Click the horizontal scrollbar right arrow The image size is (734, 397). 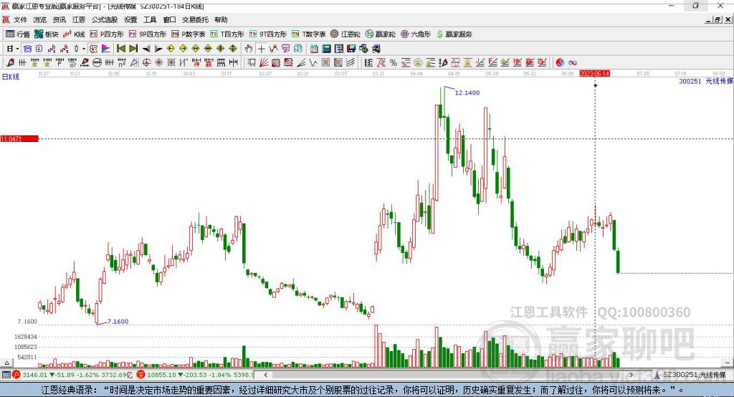click(x=631, y=375)
